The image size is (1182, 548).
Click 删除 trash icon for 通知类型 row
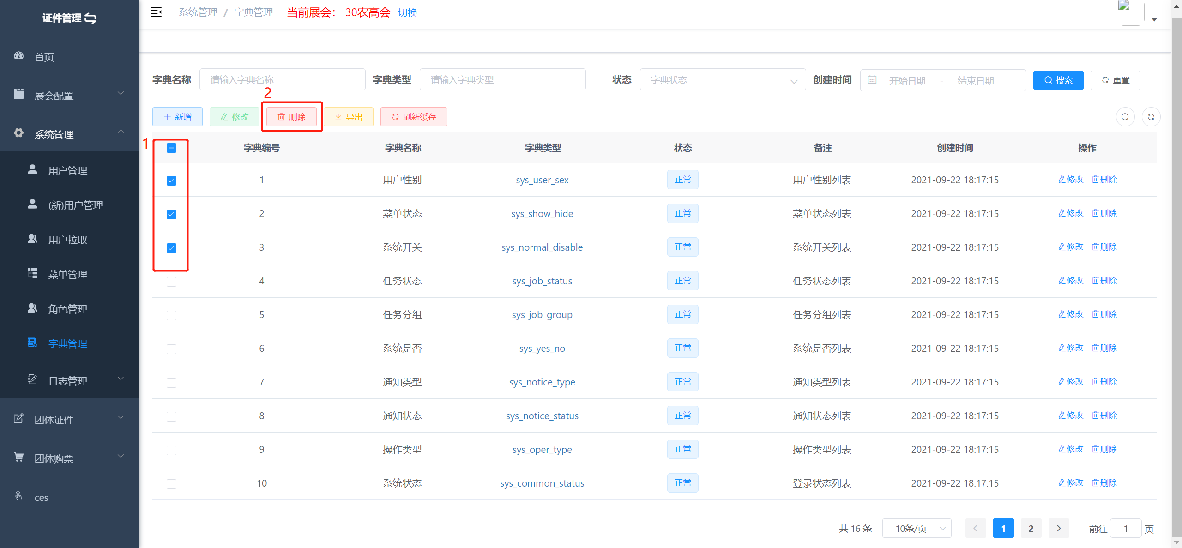tap(1095, 382)
